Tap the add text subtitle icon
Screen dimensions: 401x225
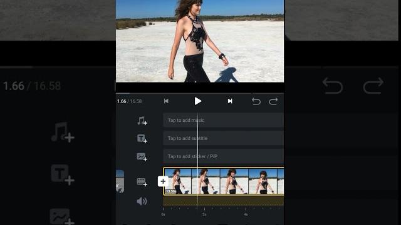(142, 139)
